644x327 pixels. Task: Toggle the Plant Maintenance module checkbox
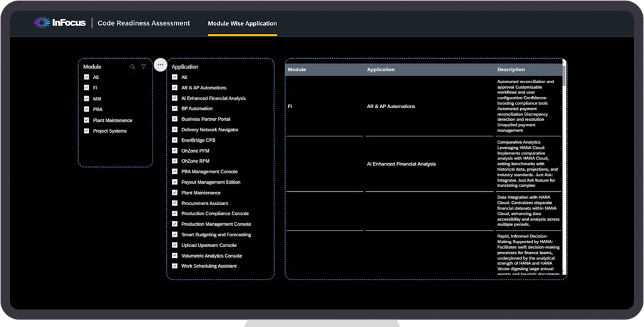click(86, 121)
